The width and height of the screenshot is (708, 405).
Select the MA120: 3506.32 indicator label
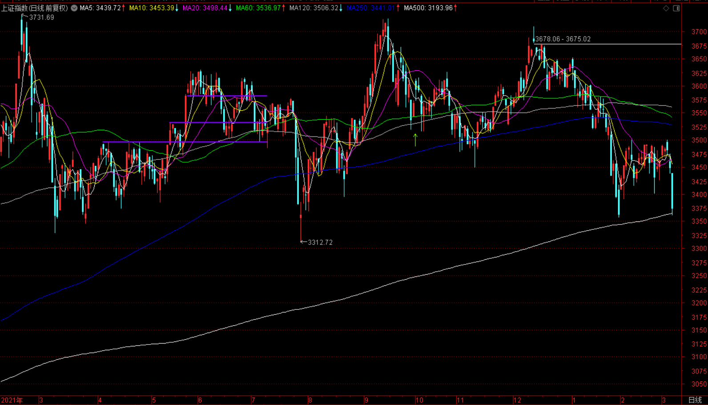(x=314, y=8)
